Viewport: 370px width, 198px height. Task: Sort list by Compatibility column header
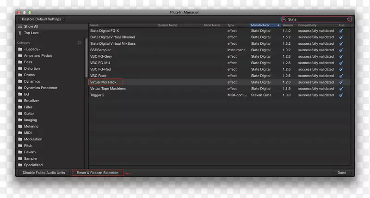[x=307, y=25]
